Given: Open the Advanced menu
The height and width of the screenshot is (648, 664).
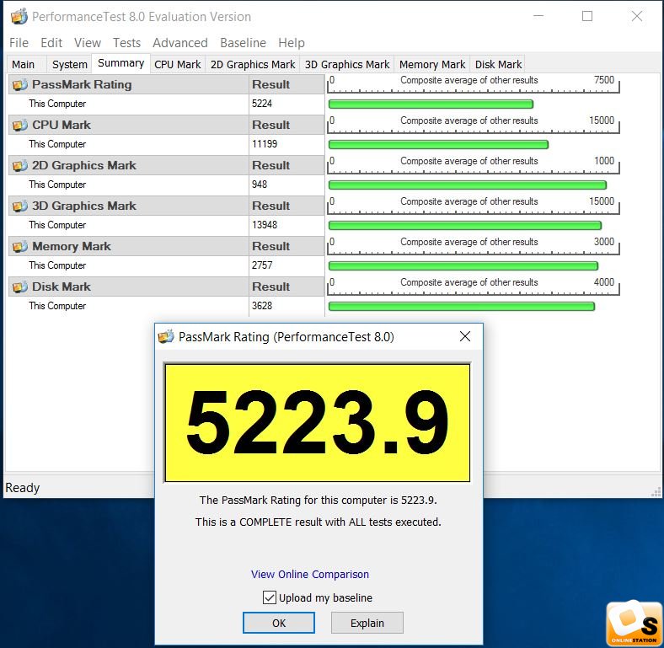Looking at the screenshot, I should point(180,43).
